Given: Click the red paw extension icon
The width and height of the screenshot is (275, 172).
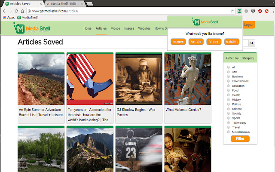Looking at the screenshot, I should coord(267,11).
